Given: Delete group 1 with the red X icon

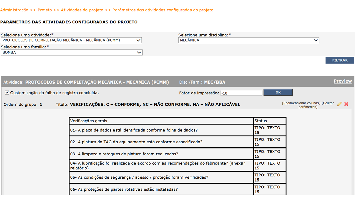Looking at the screenshot, I should click(346, 104).
